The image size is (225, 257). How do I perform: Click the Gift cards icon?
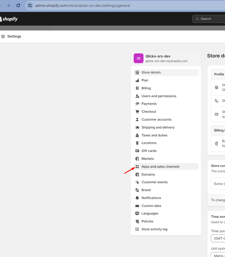coord(137,151)
